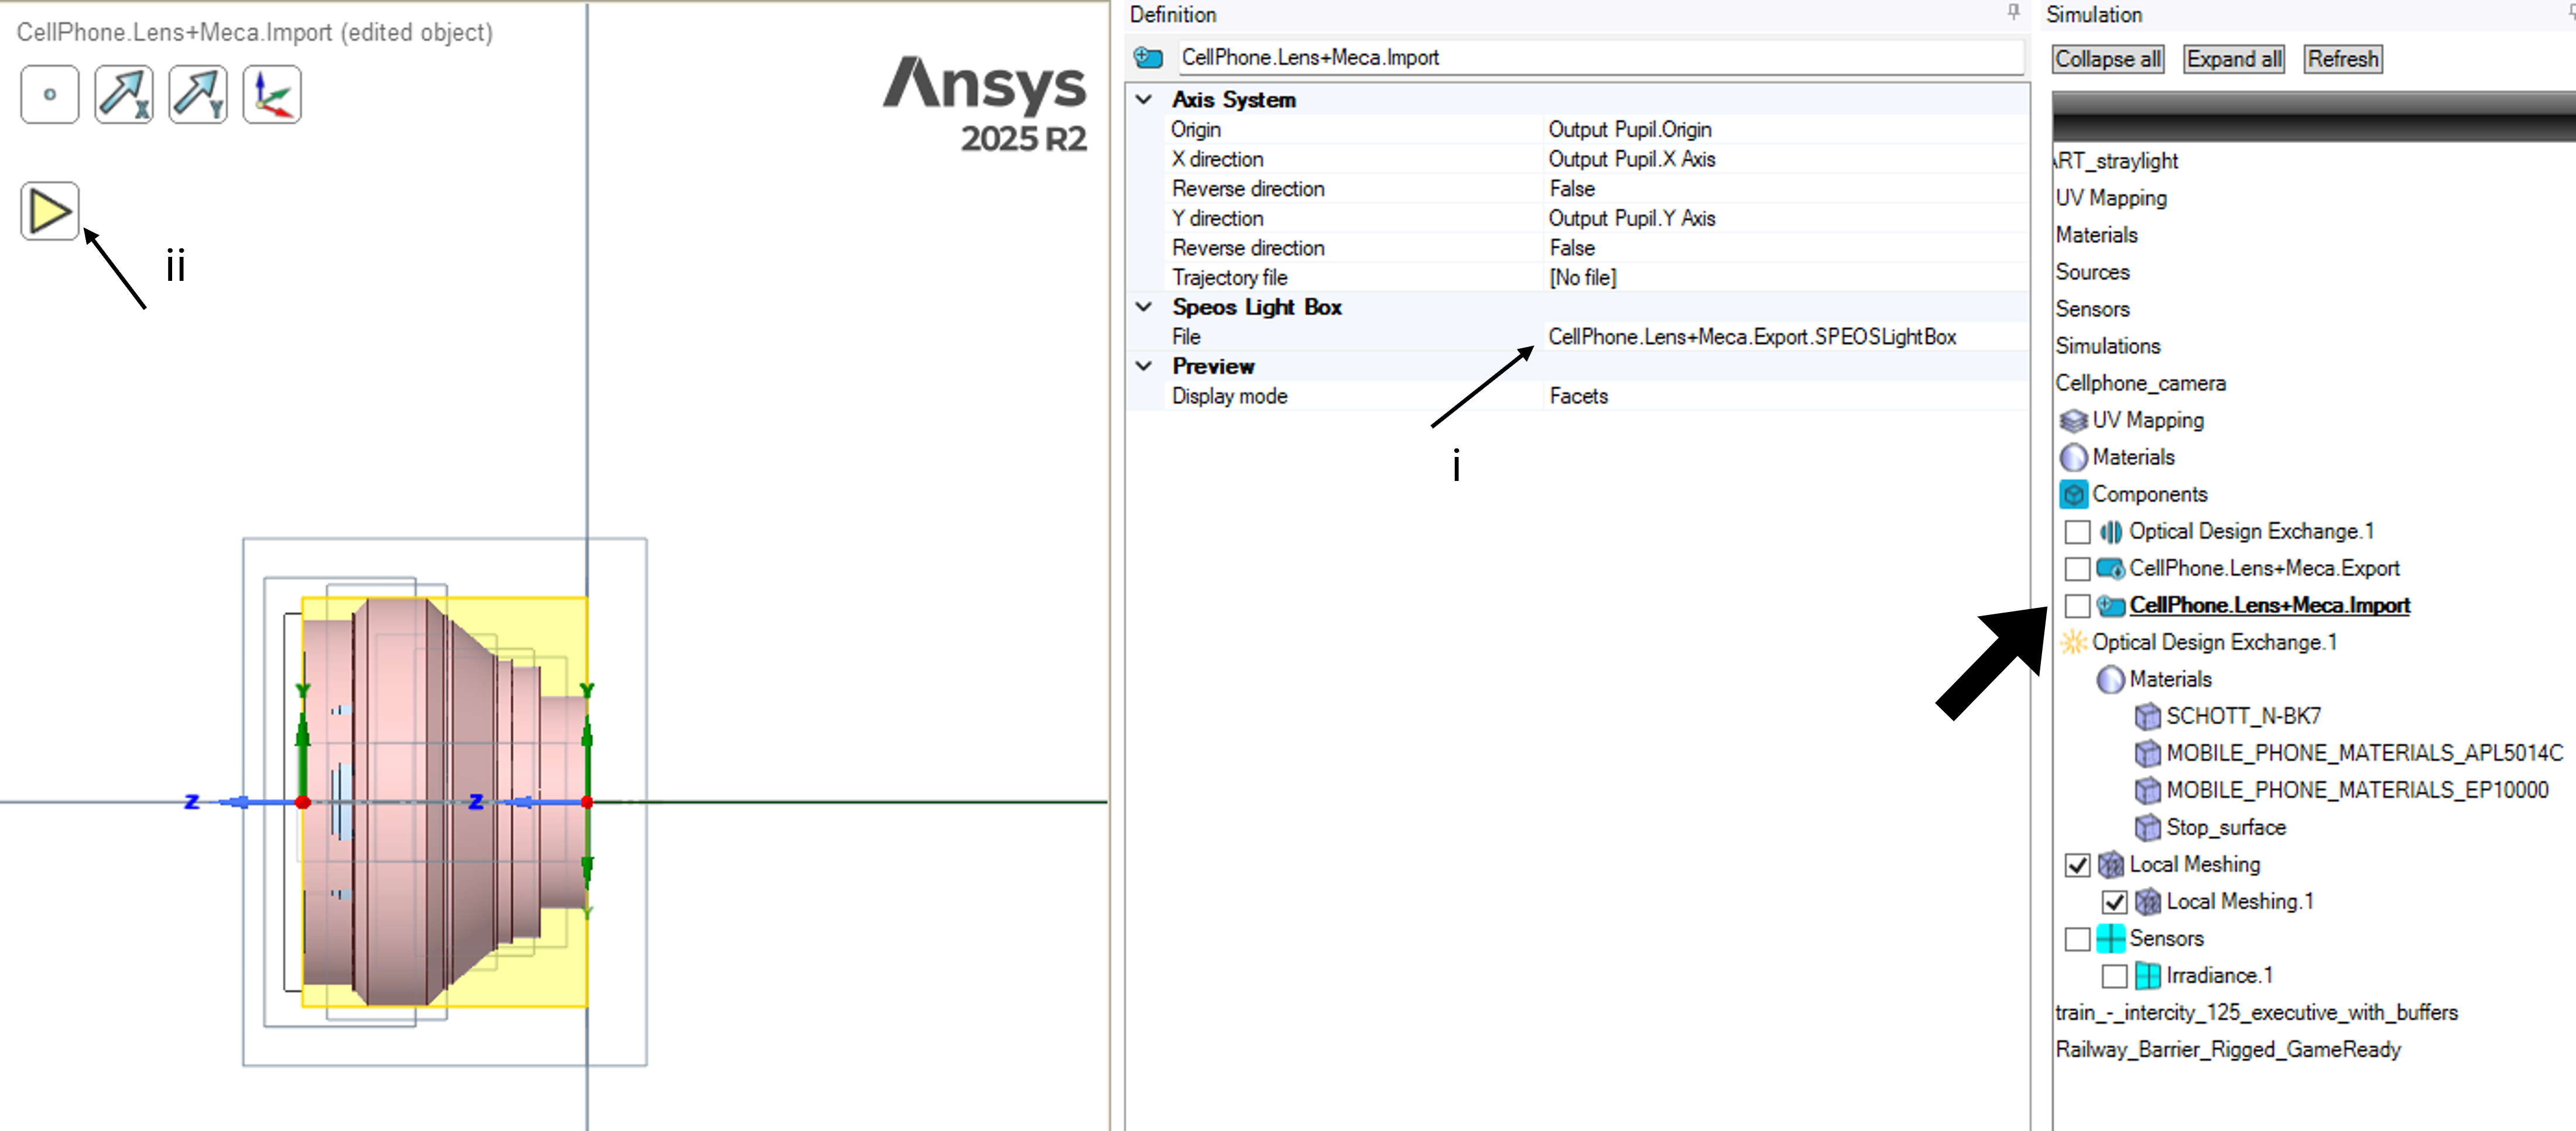Click False value below X direction row
The width and height of the screenshot is (2576, 1131).
tap(1571, 189)
